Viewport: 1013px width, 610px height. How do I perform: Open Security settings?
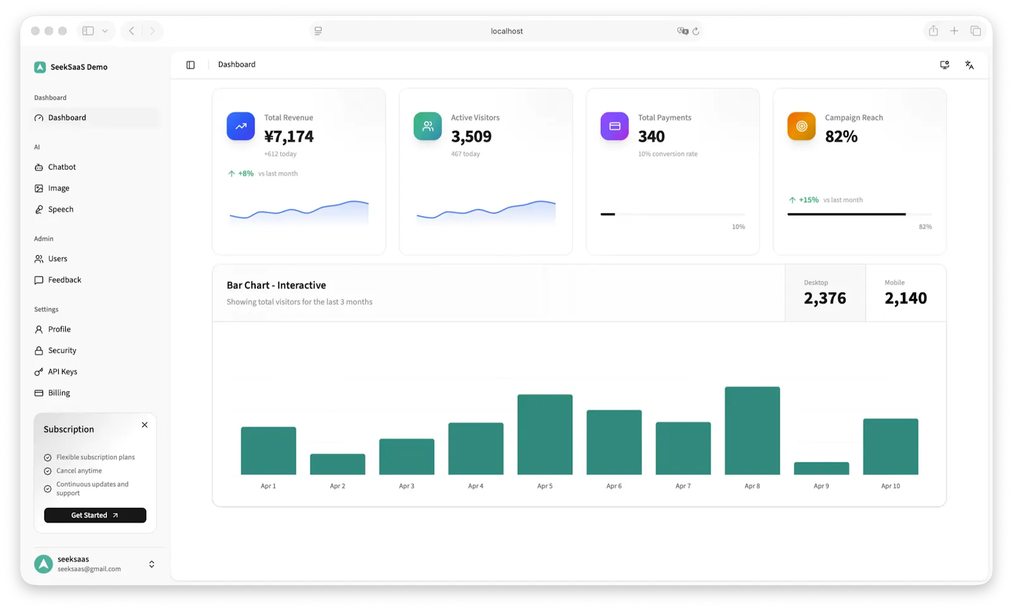pos(95,351)
